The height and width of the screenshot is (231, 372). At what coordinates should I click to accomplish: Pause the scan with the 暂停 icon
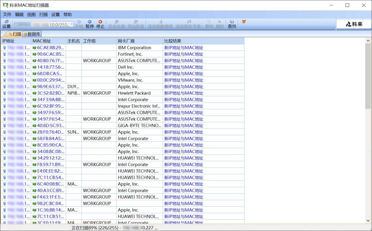(x=90, y=23)
